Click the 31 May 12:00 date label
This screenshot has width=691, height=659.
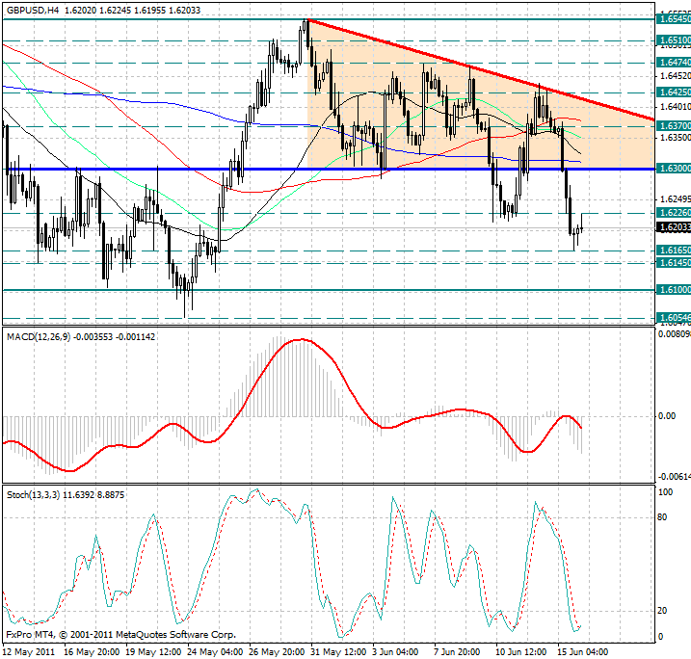point(338,651)
